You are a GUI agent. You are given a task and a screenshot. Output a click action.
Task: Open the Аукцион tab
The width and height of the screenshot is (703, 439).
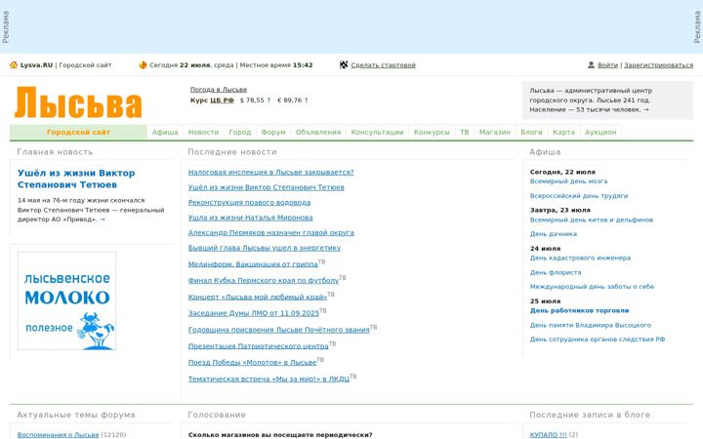coord(600,132)
